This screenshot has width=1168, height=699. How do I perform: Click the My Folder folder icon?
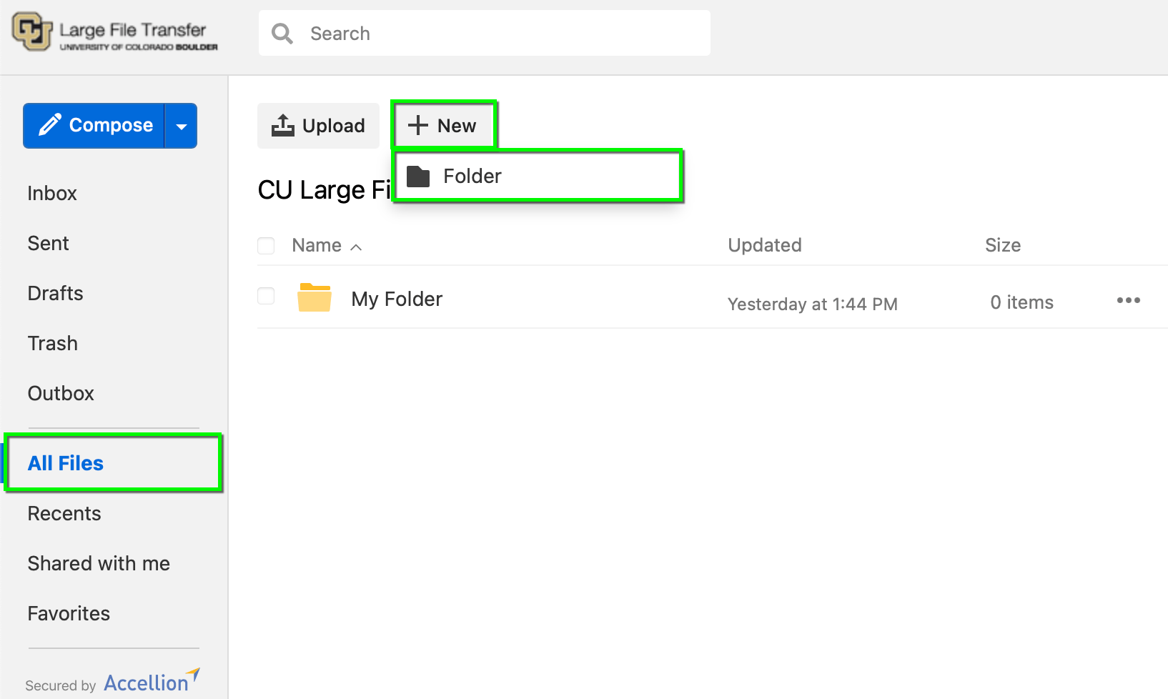(x=314, y=297)
